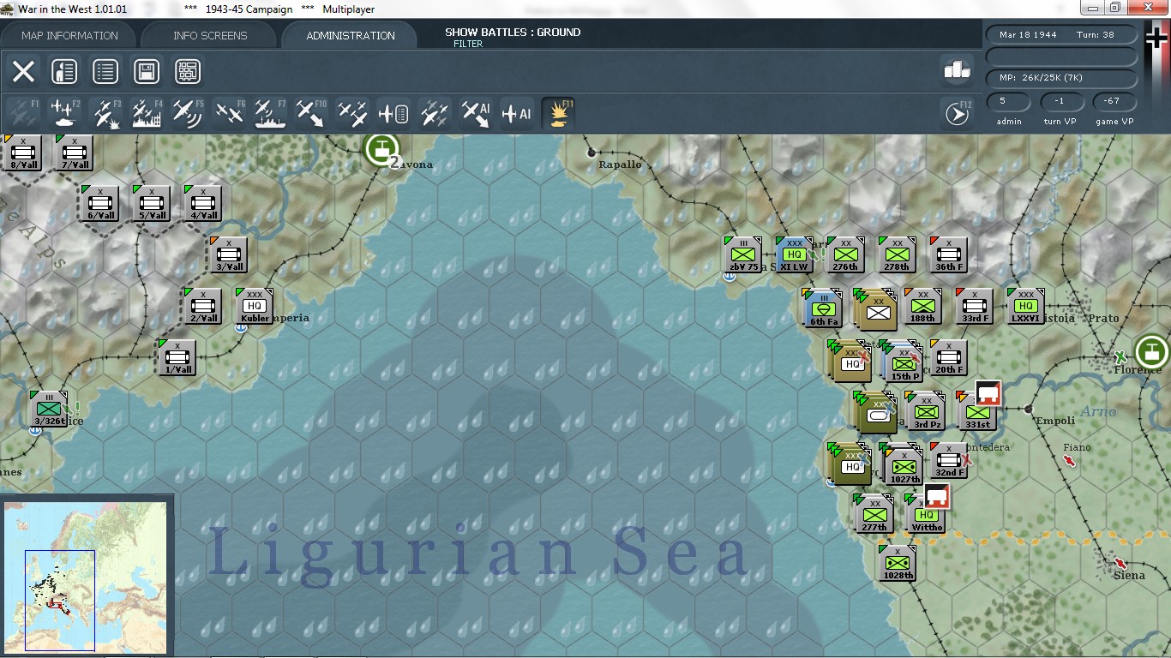Screen dimensions: 1171x658
Task: Select the 8/Vall fortification unit
Action: click(x=22, y=153)
